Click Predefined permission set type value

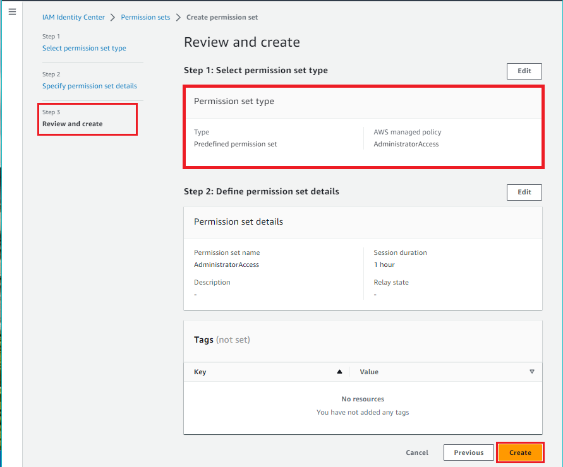pos(236,144)
